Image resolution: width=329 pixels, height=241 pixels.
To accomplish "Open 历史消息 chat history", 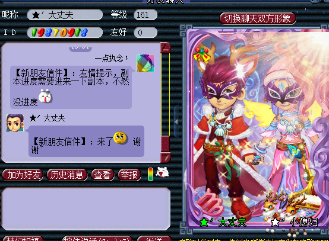I will pos(67,175).
